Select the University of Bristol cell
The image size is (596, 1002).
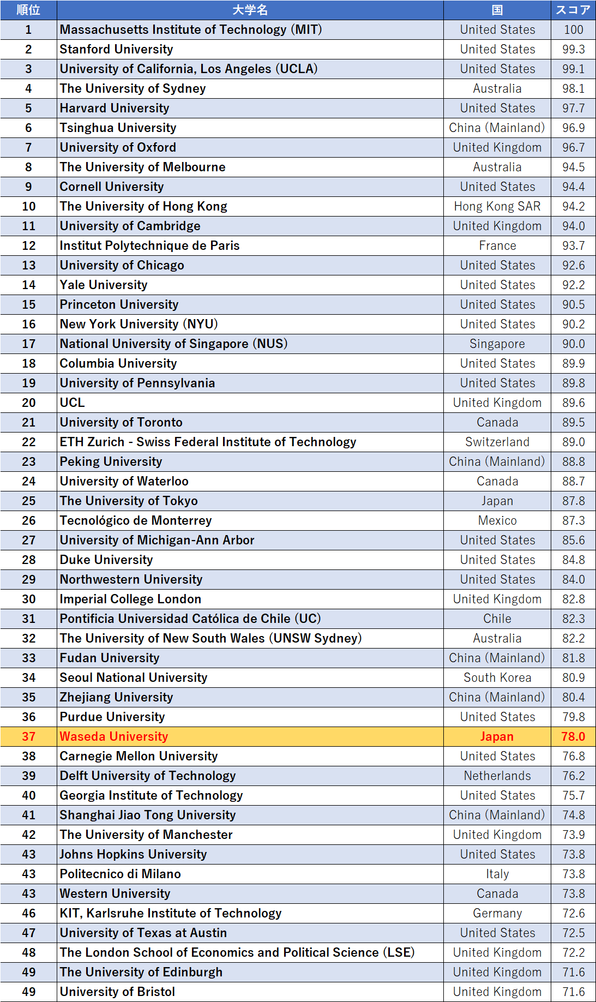[250, 992]
